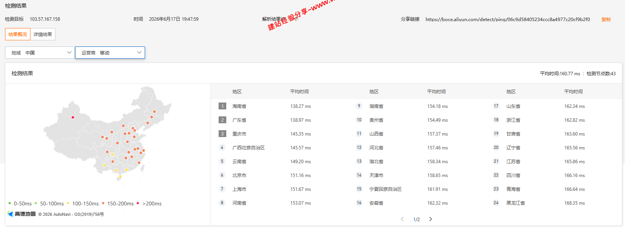Select the 河南省 row
The image size is (625, 230).
click(279, 203)
